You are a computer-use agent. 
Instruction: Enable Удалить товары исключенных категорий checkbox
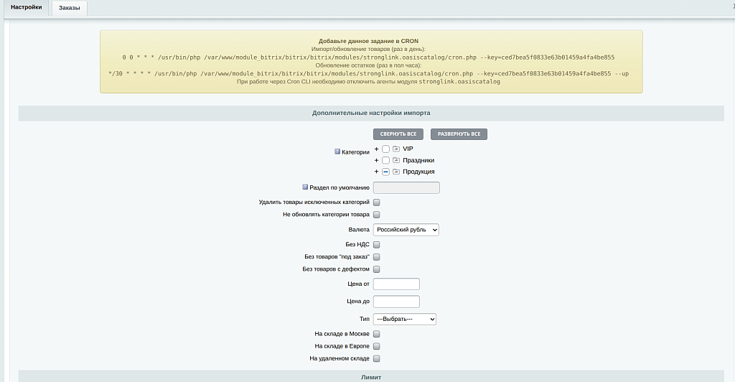377,202
